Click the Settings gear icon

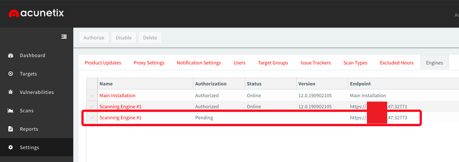(11, 148)
